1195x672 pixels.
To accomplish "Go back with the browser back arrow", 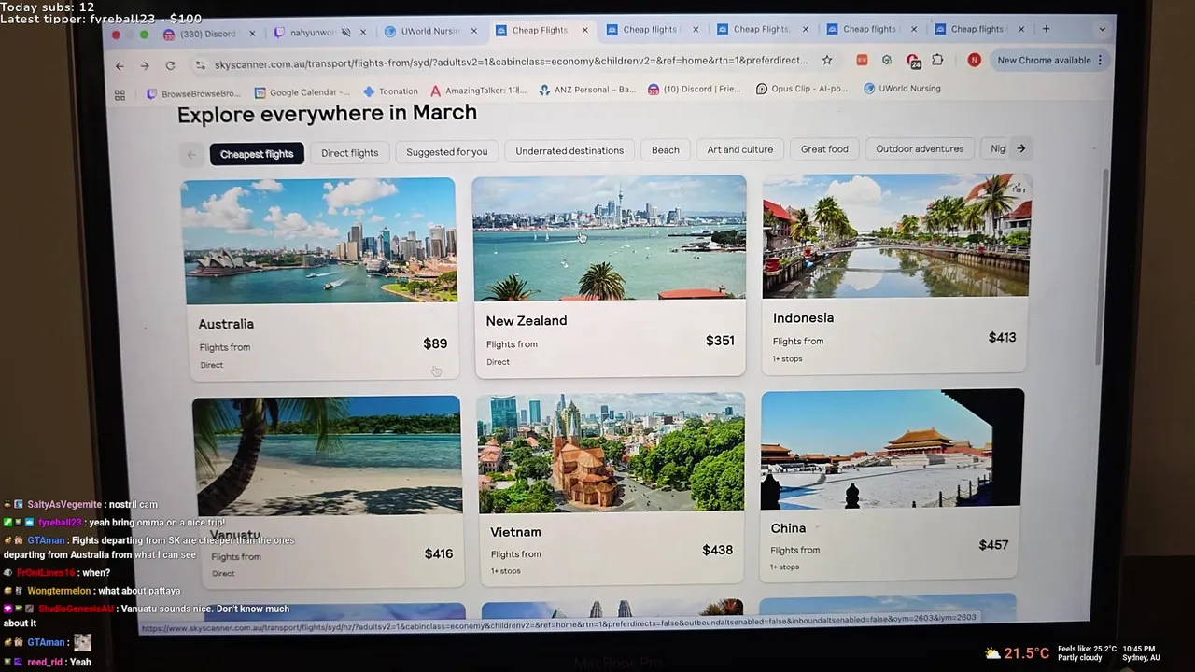I will tap(119, 66).
